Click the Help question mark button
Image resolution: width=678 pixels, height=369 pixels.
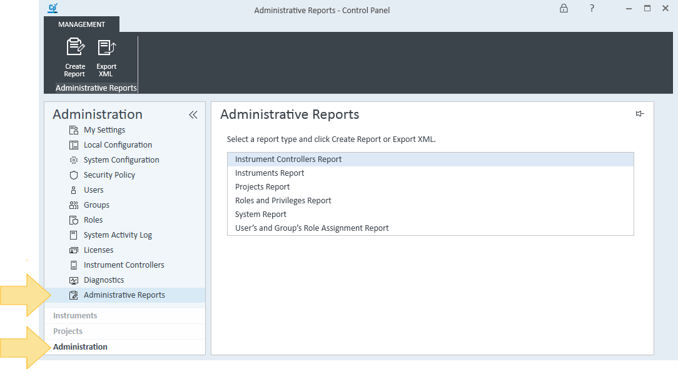click(x=592, y=9)
